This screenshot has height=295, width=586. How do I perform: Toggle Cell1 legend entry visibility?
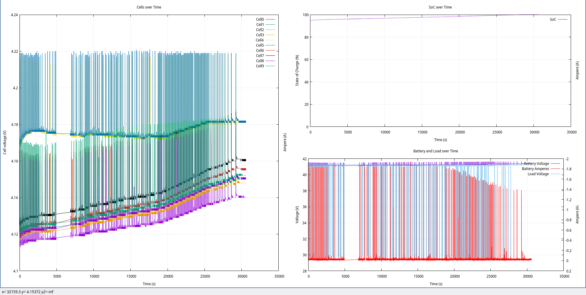265,24
